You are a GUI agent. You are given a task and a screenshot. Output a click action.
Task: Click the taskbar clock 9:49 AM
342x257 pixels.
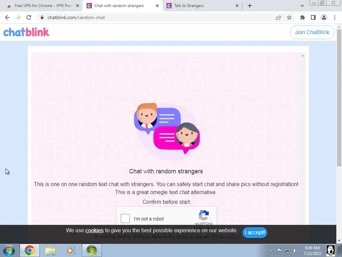[x=312, y=251]
